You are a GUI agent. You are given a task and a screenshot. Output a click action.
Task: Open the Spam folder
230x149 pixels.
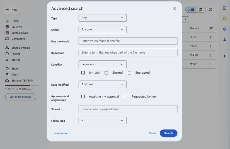click(15, 69)
